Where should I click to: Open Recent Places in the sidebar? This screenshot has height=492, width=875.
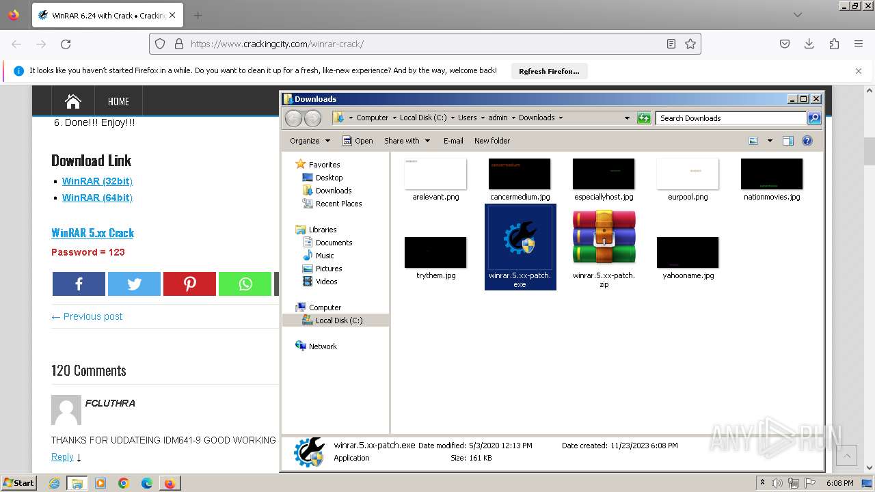[x=338, y=204]
